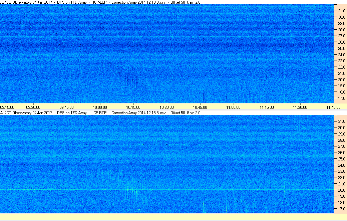Select the 11:00:00 time axis label
The image size is (347, 221).
click(x=233, y=107)
